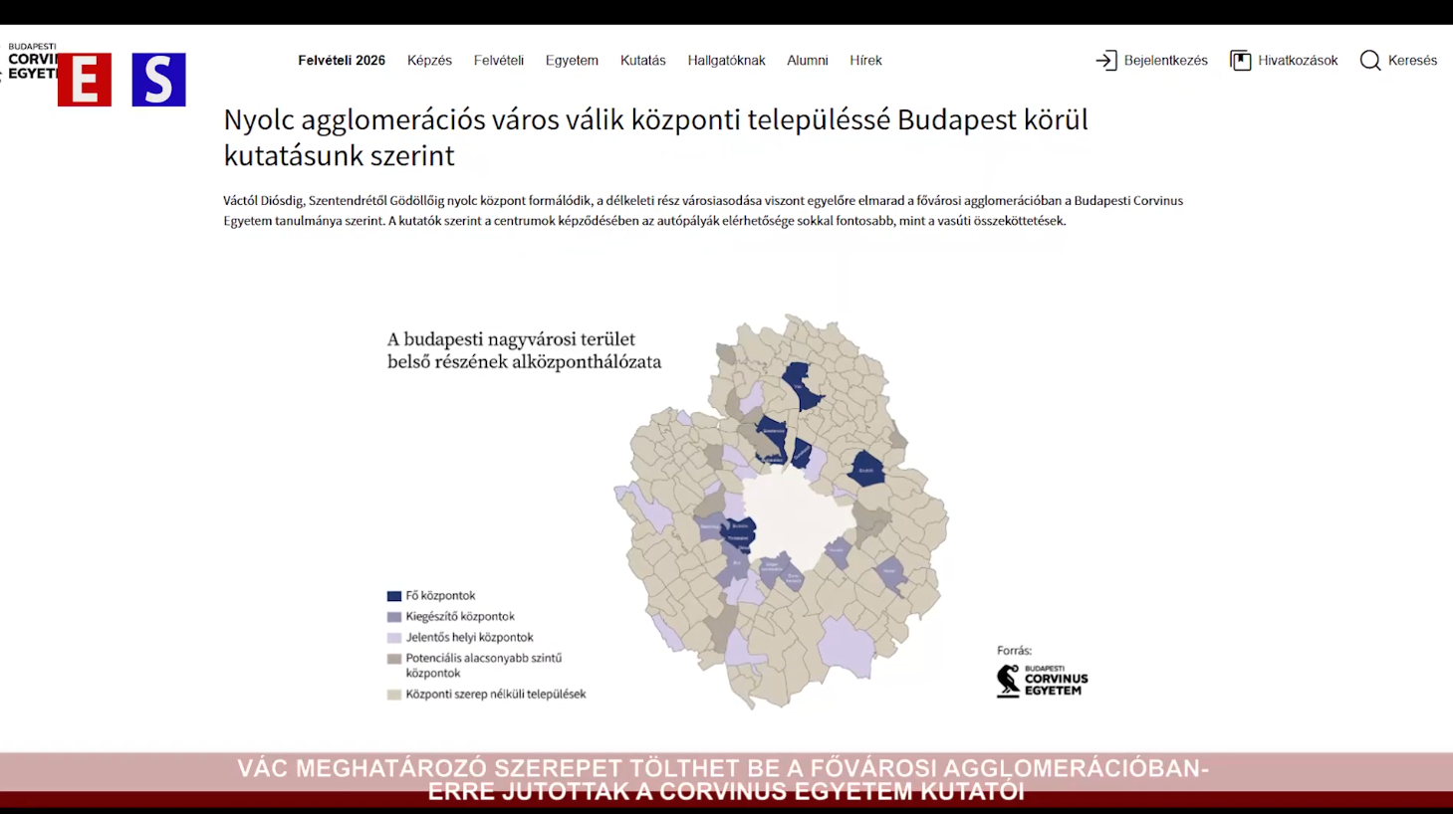The width and height of the screenshot is (1453, 814).
Task: Open the Képzés navigation menu
Action: point(429,60)
